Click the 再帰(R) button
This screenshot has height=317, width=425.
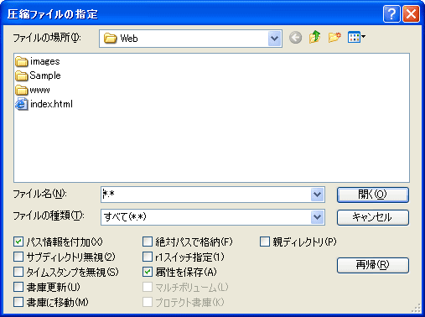pos(373,265)
